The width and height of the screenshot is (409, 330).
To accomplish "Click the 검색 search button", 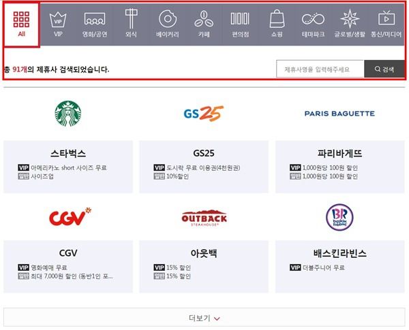I will pyautogui.click(x=384, y=69).
